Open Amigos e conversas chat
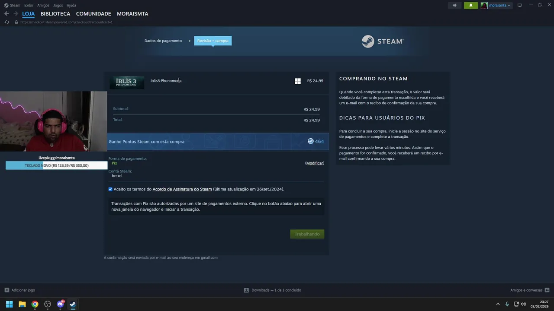 click(526, 290)
